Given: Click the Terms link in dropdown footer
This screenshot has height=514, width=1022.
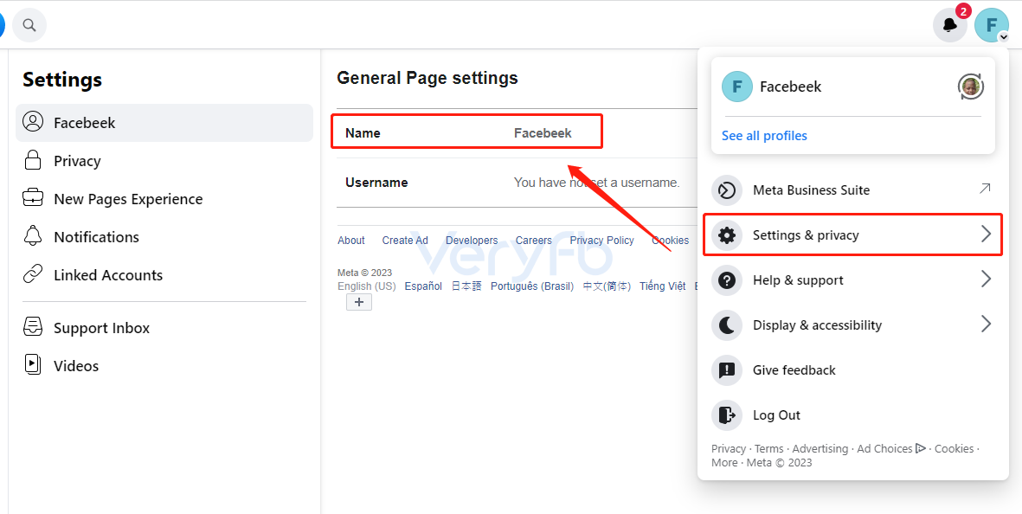Looking at the screenshot, I should [769, 448].
